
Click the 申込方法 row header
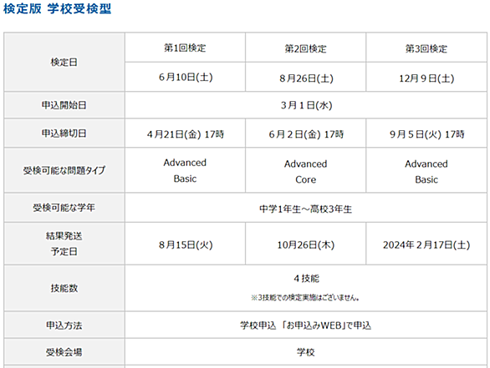click(64, 325)
